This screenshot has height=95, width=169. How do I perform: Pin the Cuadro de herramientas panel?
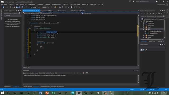pyautogui.click(x=18, y=11)
